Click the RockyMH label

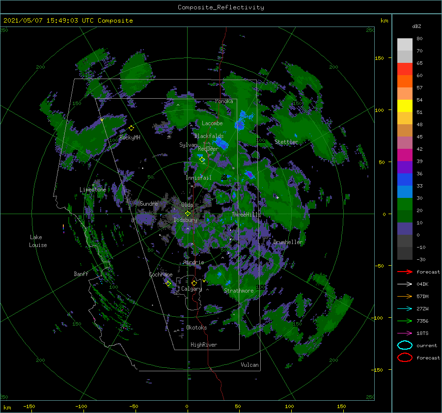[130, 138]
